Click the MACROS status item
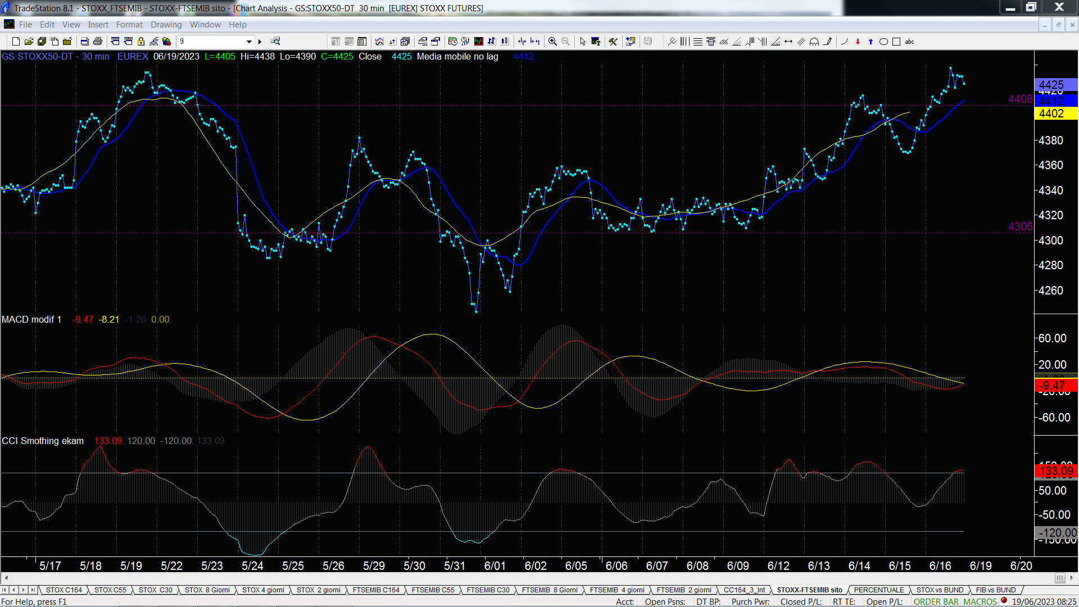The height and width of the screenshot is (607, 1079). [x=980, y=602]
